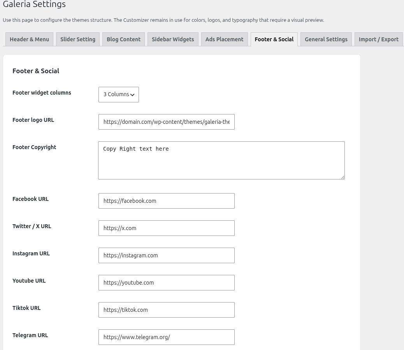Open the General Settings tab
The image size is (404, 350).
coord(326,39)
